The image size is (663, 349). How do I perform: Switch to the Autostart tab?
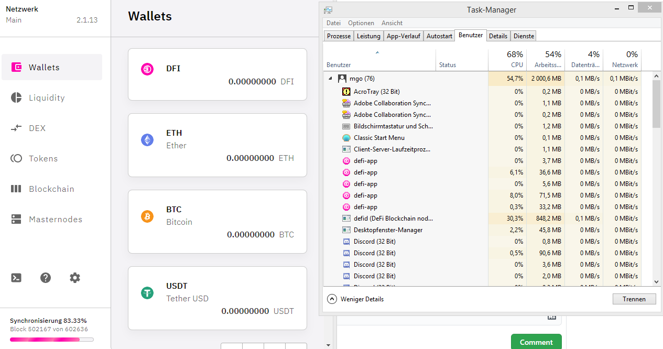pyautogui.click(x=439, y=36)
